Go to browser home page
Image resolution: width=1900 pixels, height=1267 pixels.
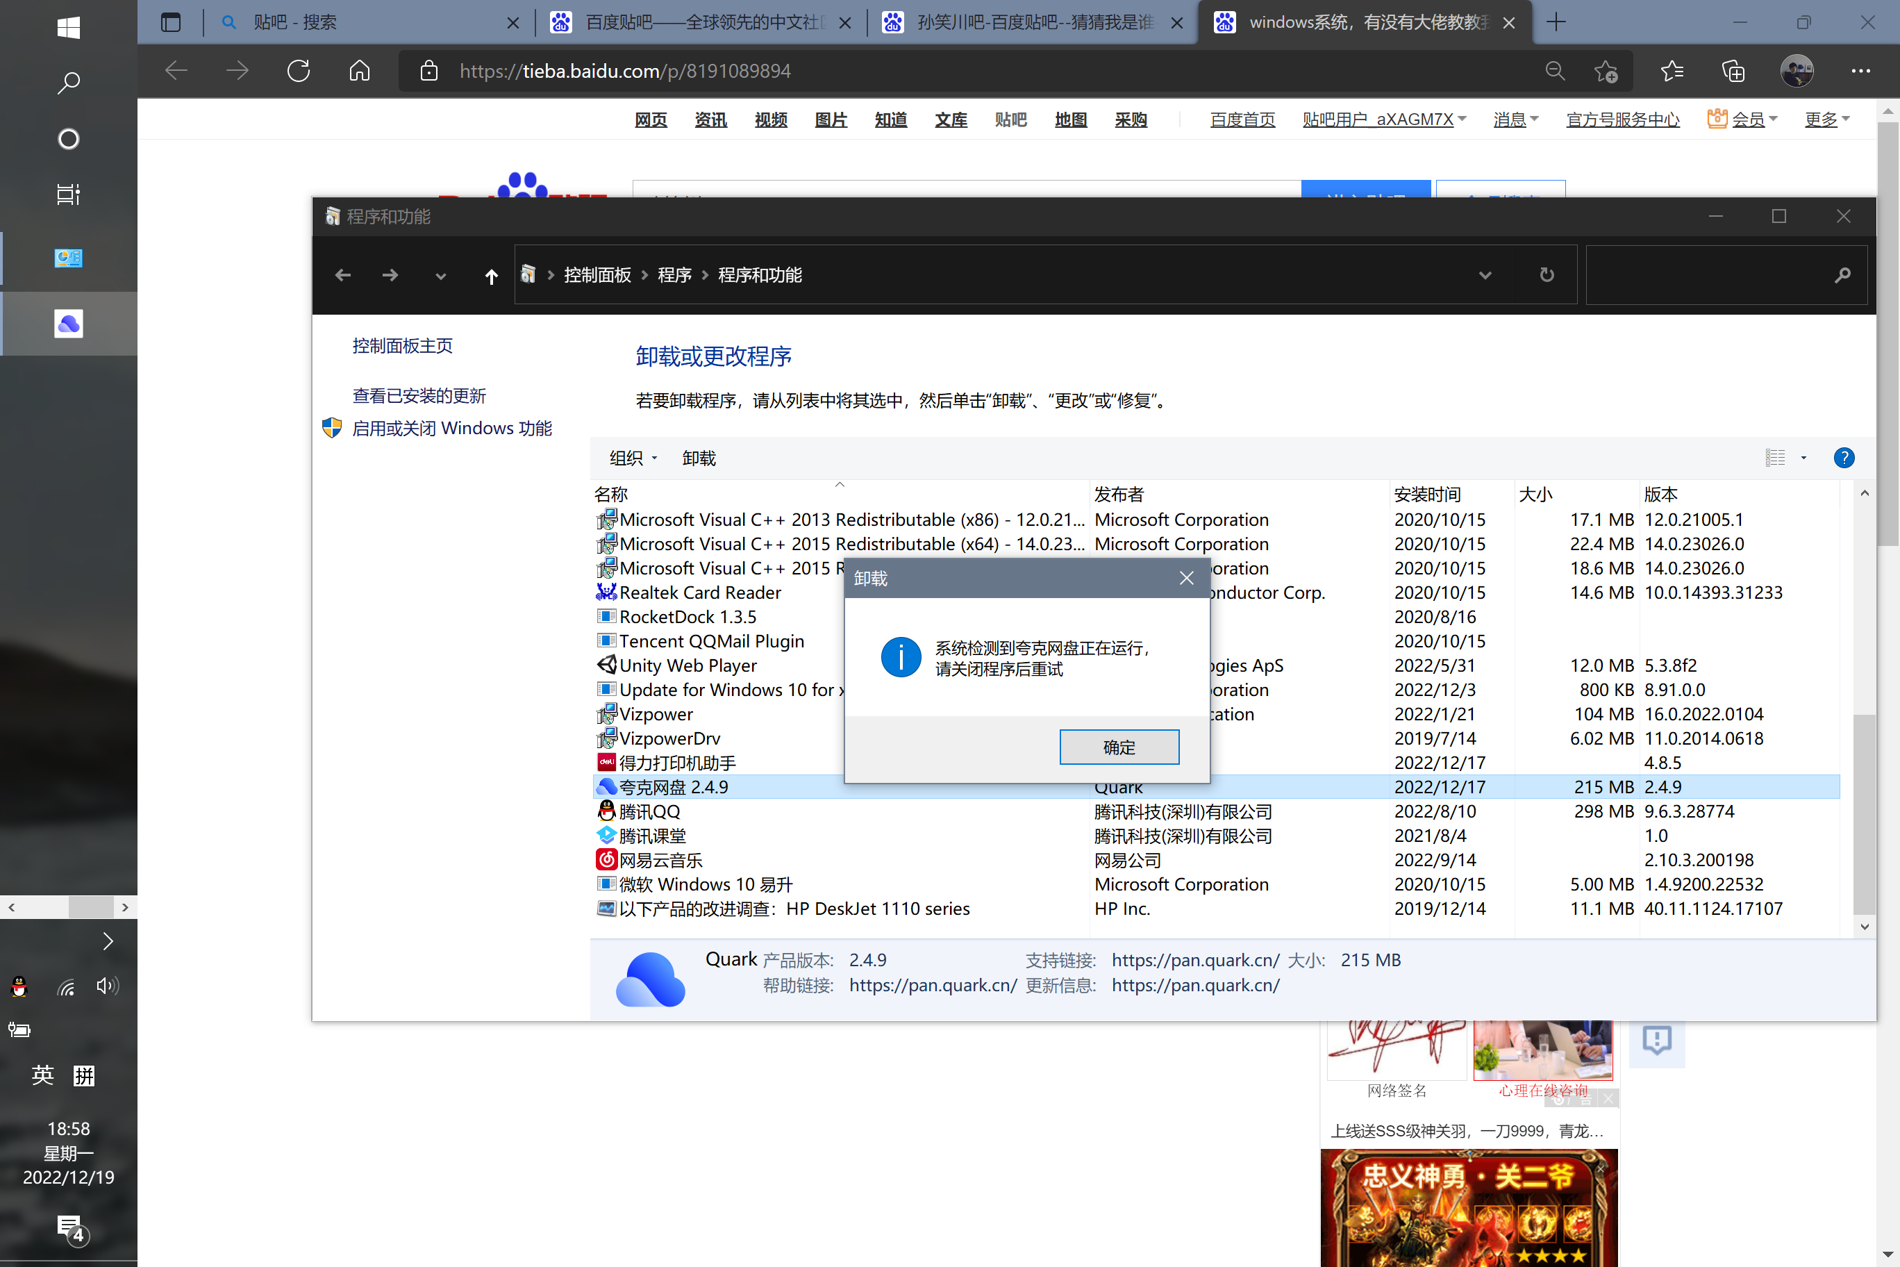pyautogui.click(x=360, y=71)
